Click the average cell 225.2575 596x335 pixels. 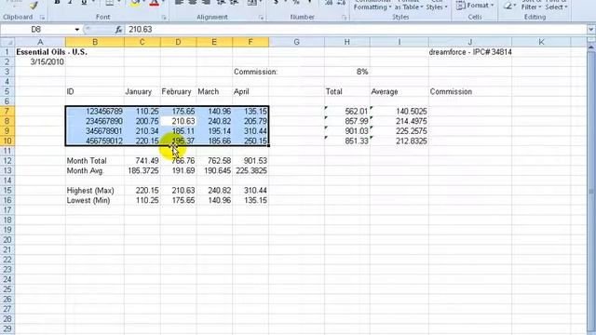[x=400, y=131]
